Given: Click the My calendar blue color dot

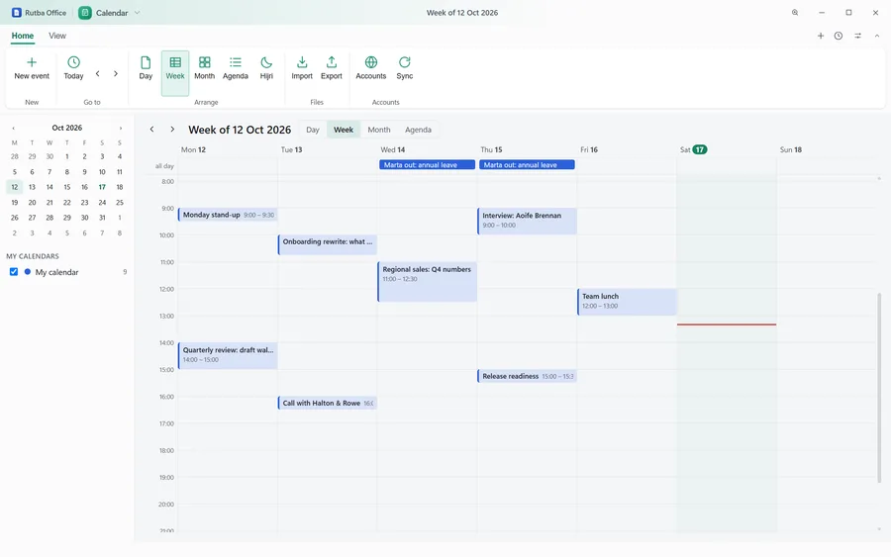Looking at the screenshot, I should pyautogui.click(x=28, y=272).
